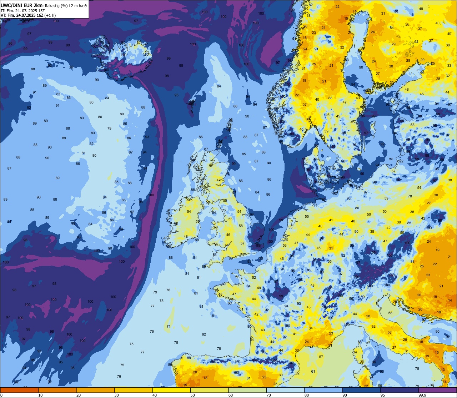
Task: Click the "VT: Fim. 24.07.2025 16Z (+1 h)" line
Action: tap(28, 15)
